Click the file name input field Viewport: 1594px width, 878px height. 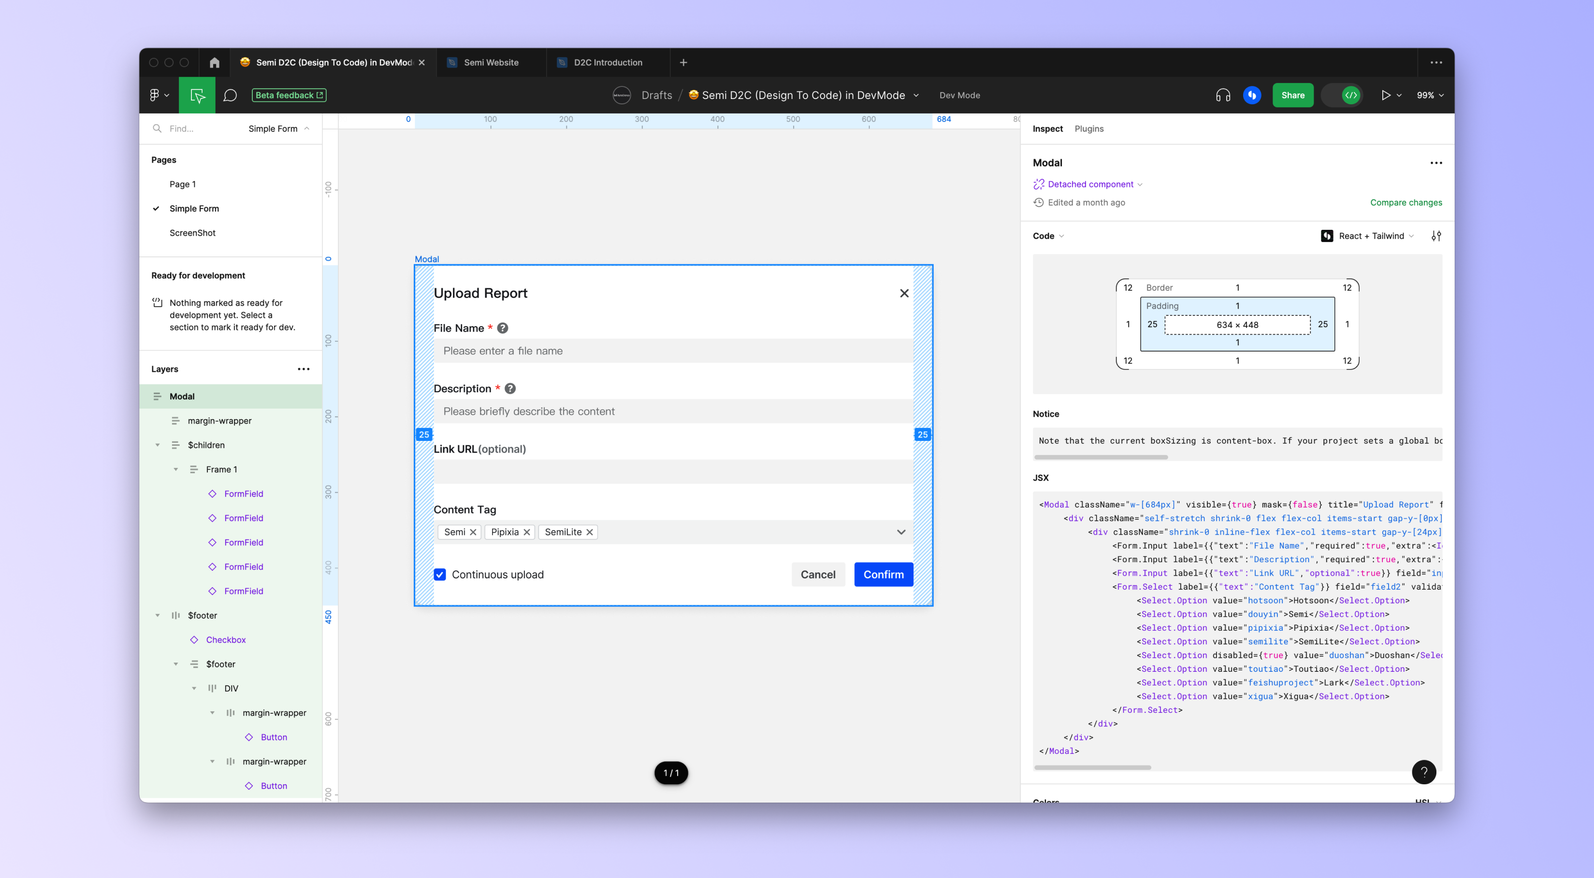(x=673, y=351)
